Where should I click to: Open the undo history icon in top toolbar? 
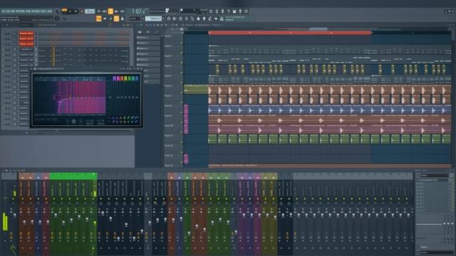pyautogui.click(x=211, y=11)
